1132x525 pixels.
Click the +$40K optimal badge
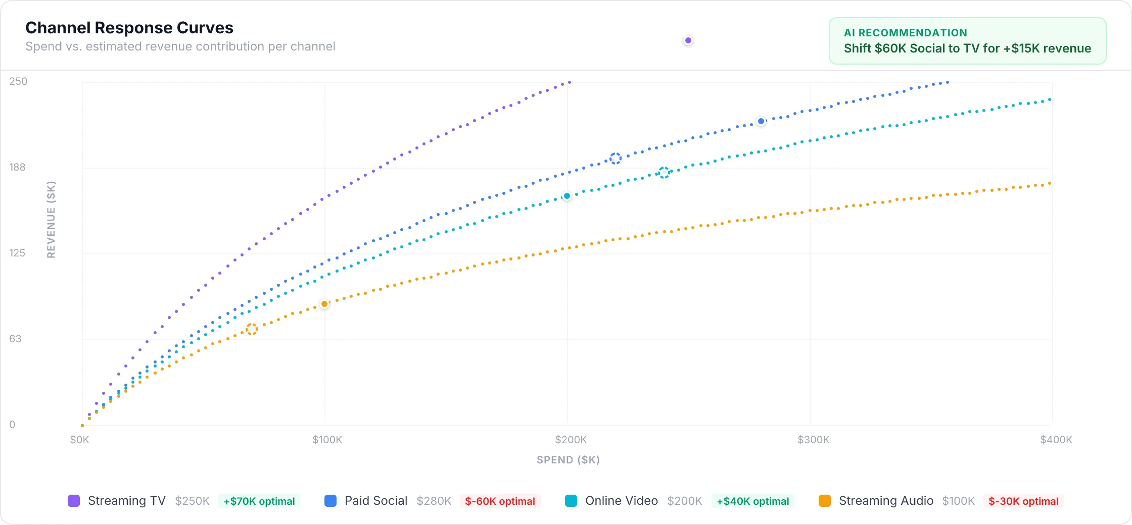point(752,501)
